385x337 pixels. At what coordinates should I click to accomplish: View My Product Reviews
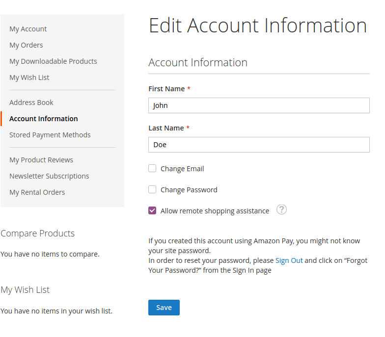pyautogui.click(x=41, y=160)
